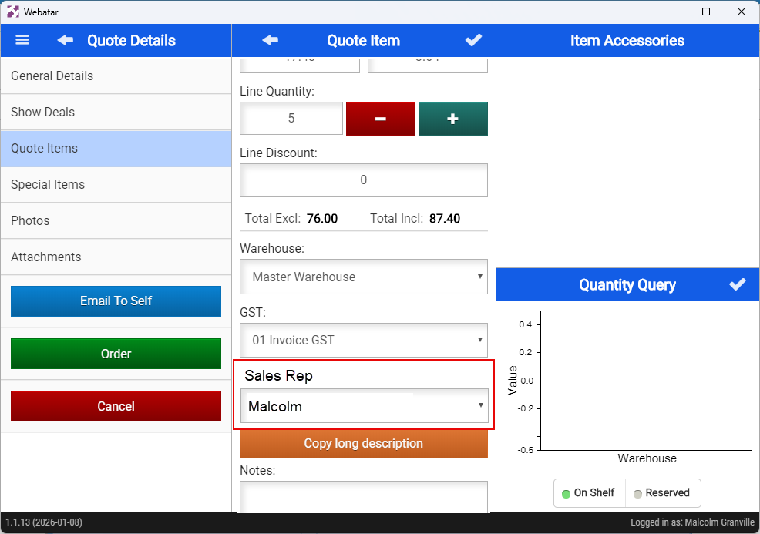The width and height of the screenshot is (760, 534).
Task: Open the hamburger menu icon
Action: [x=22, y=40]
